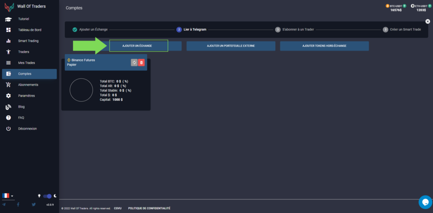The image size is (433, 213).
Task: Select step Créer un Smart Trade
Action: pyautogui.click(x=402, y=30)
